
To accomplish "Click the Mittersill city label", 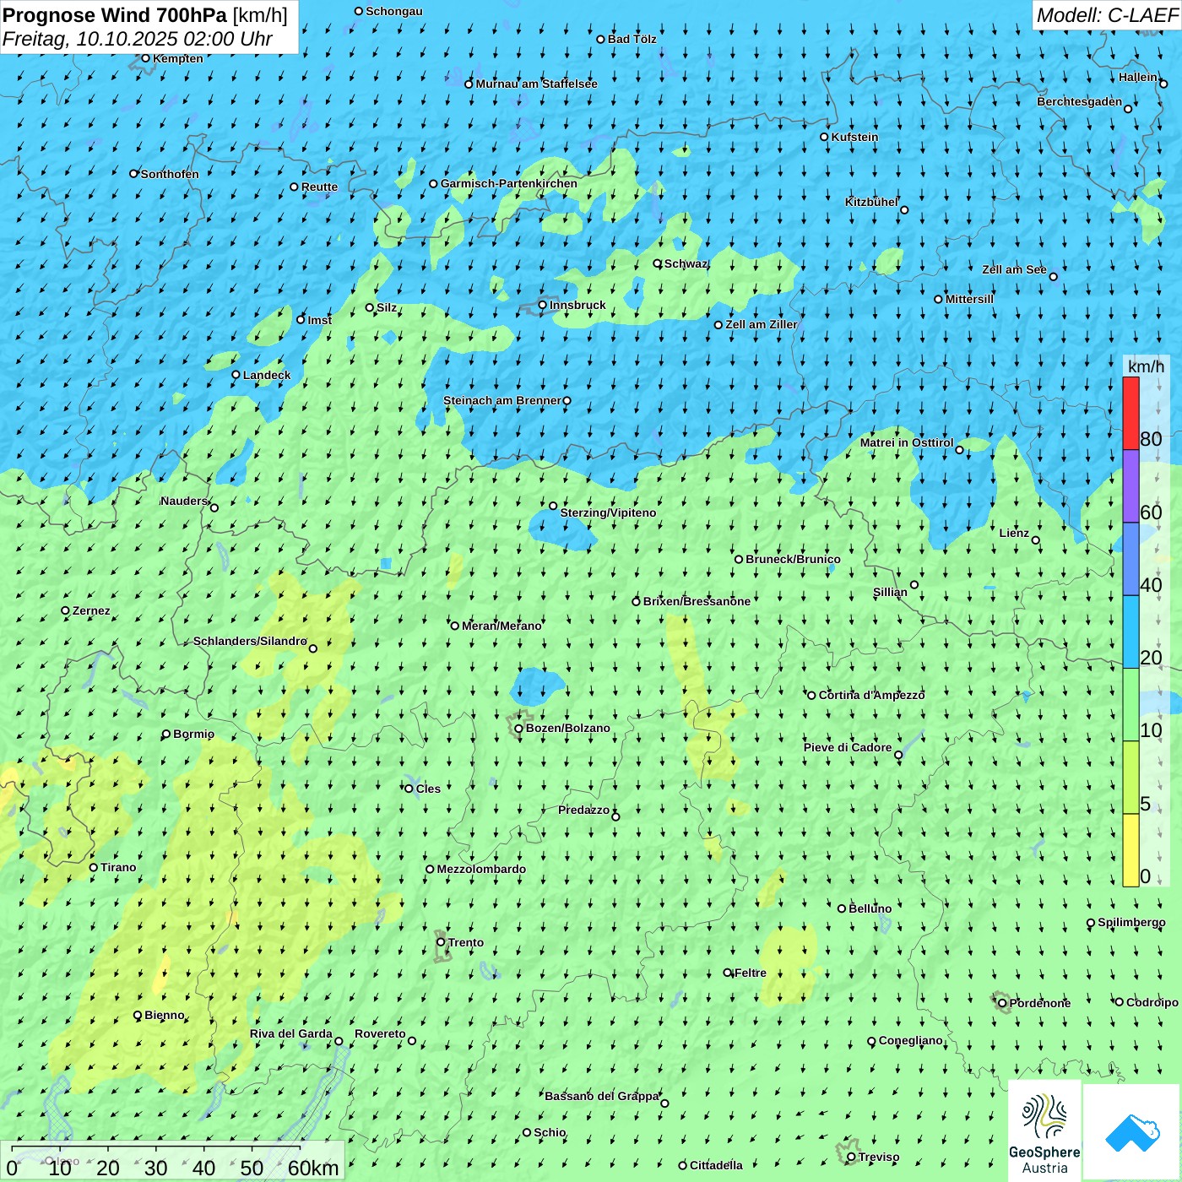I will [x=969, y=299].
